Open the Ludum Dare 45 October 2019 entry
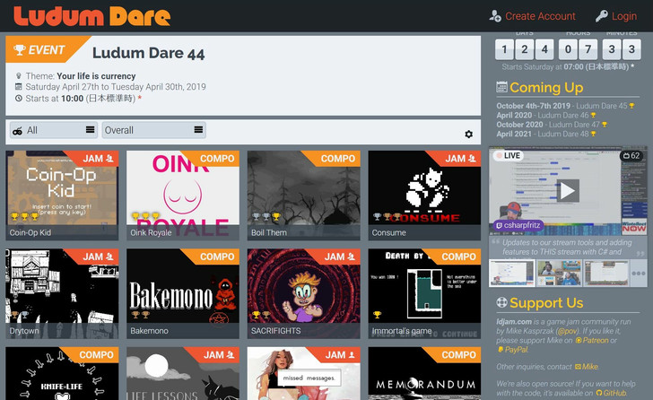653x400 pixels. (x=565, y=106)
